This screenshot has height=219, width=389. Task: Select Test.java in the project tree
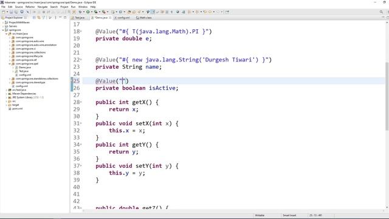[x=24, y=71]
